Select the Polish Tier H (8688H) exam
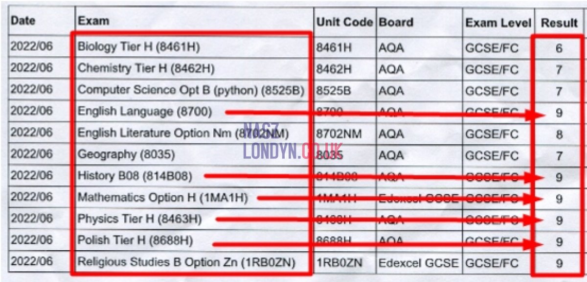Image resolution: width=587 pixels, height=282 pixels. coord(135,240)
